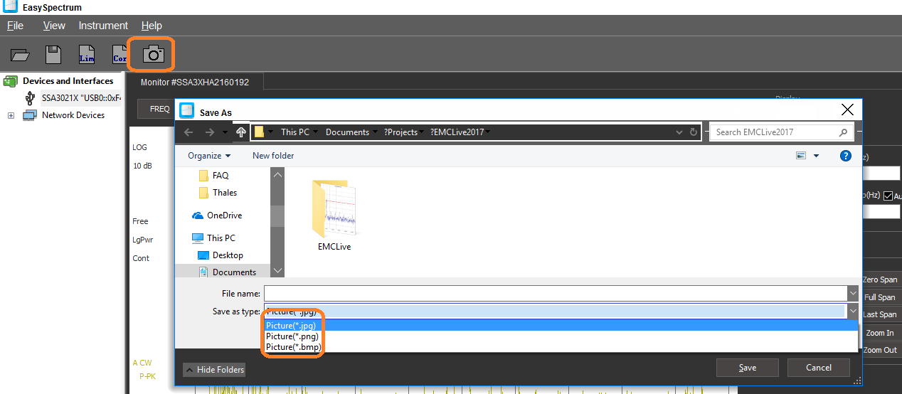Click the open folder toolbar icon
This screenshot has width=902, height=394.
click(20, 55)
